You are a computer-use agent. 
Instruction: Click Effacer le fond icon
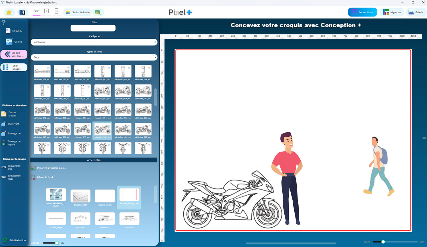pyautogui.click(x=33, y=177)
